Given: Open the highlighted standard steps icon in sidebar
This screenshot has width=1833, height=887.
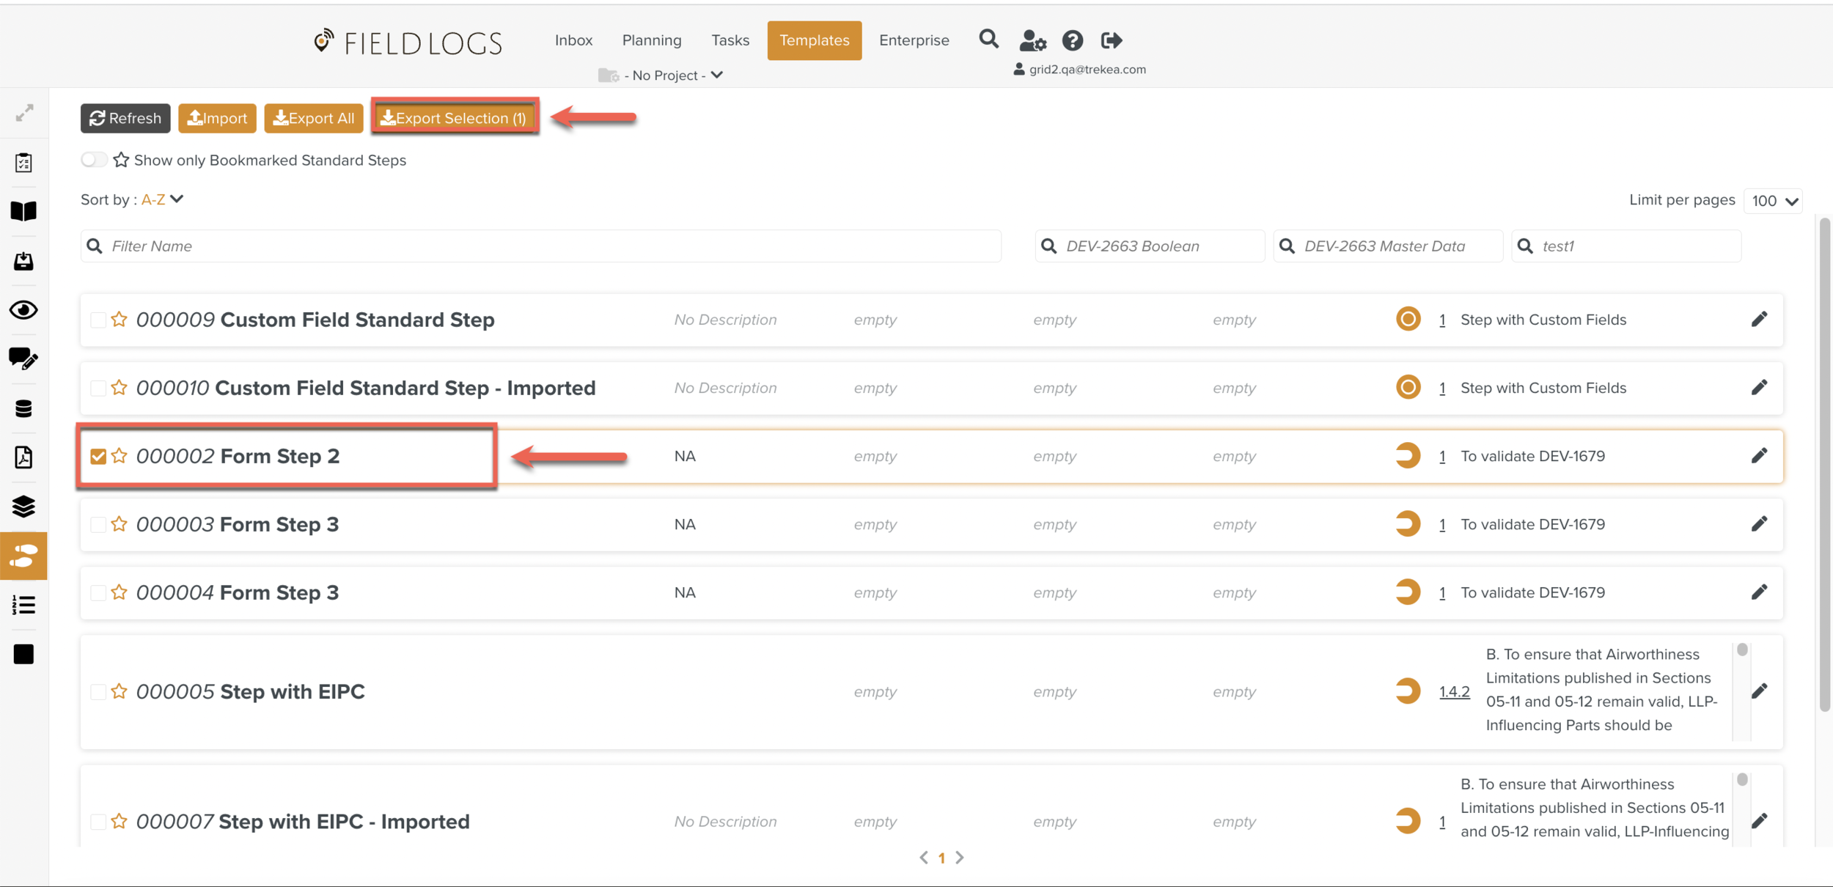Looking at the screenshot, I should [23, 556].
